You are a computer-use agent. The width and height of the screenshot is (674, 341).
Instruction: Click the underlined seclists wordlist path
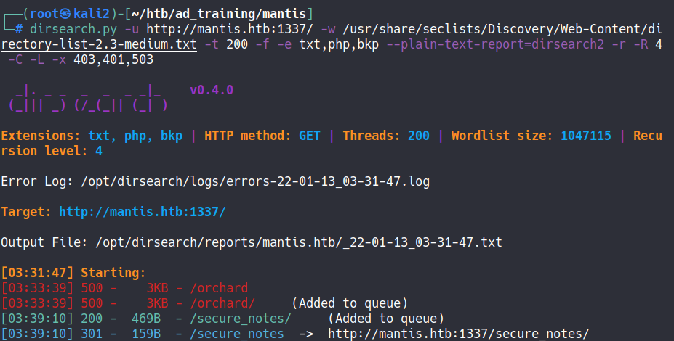tap(501, 29)
